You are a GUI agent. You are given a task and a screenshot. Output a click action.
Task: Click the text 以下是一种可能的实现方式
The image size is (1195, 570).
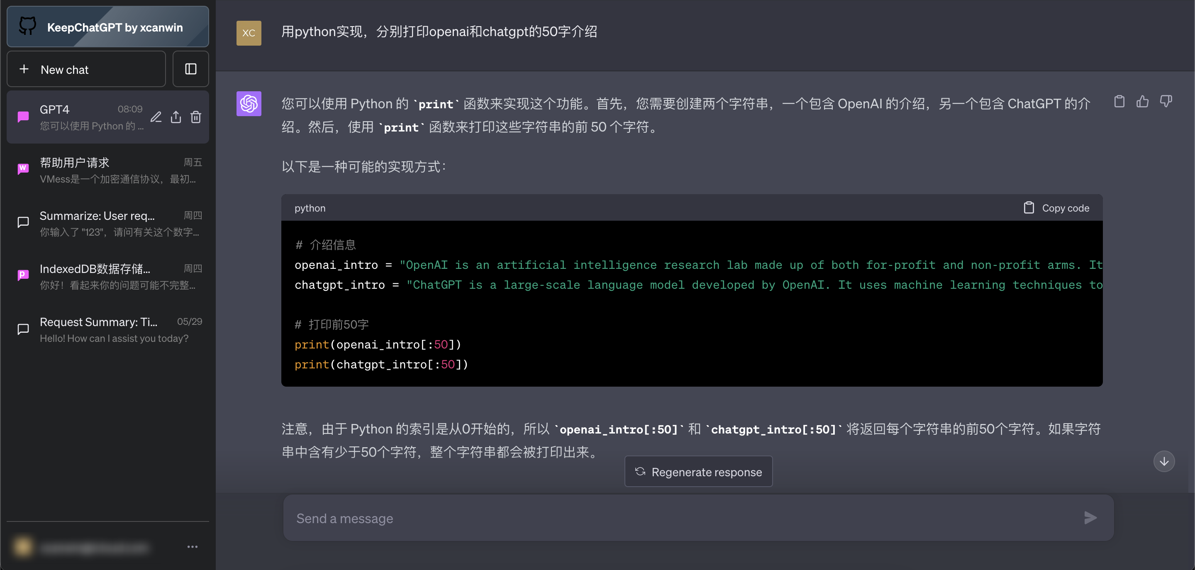click(x=364, y=166)
